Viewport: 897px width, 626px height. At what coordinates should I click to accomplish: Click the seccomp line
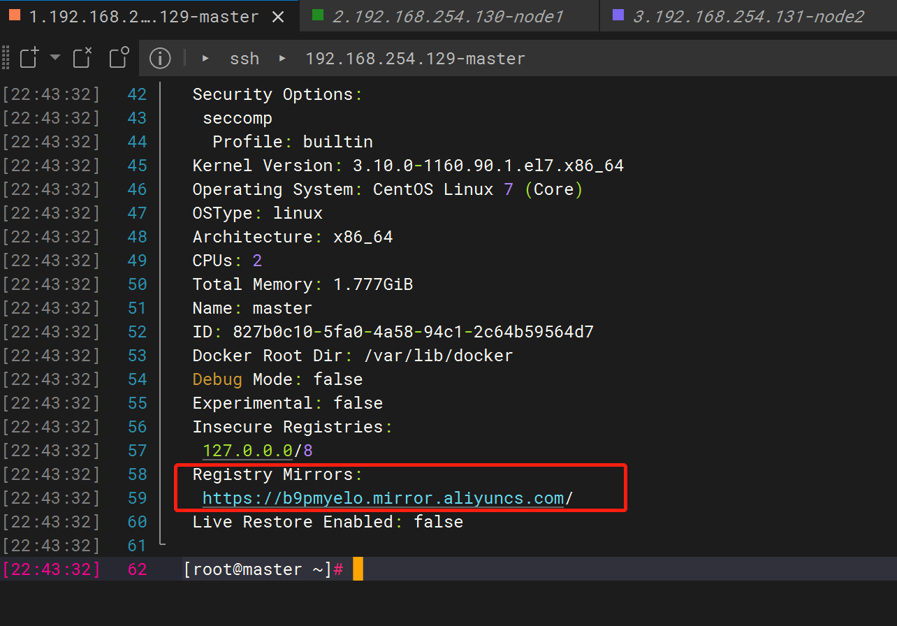(238, 118)
